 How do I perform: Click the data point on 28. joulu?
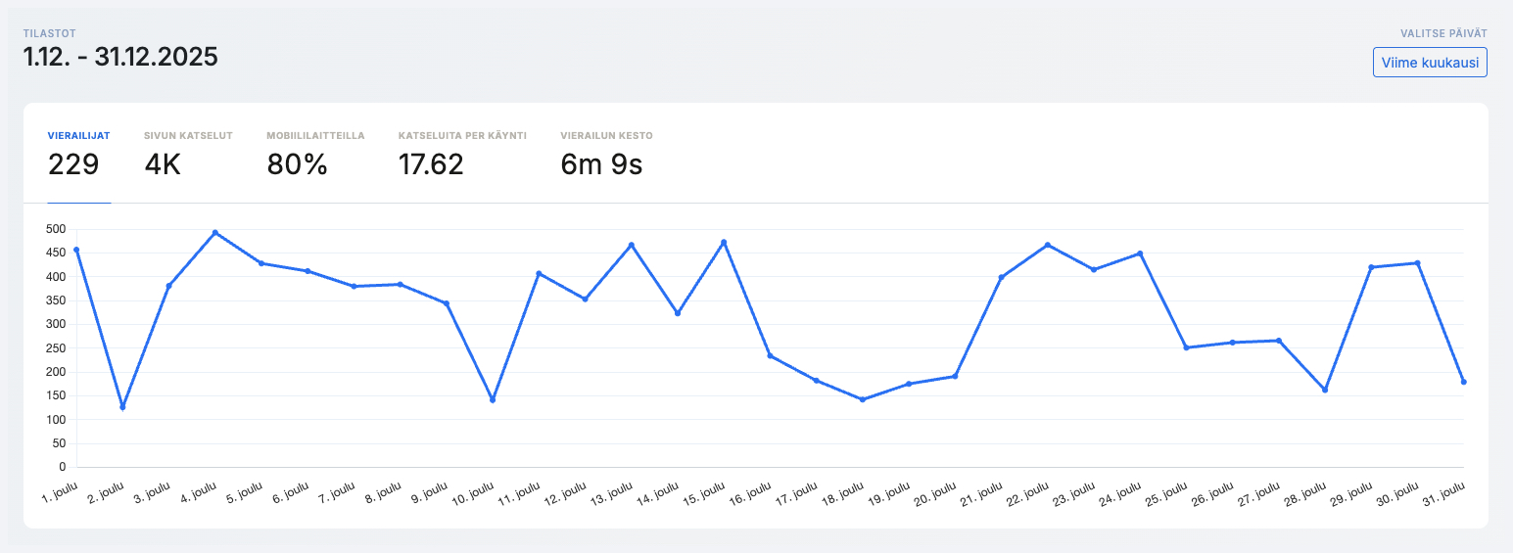[x=1325, y=390]
